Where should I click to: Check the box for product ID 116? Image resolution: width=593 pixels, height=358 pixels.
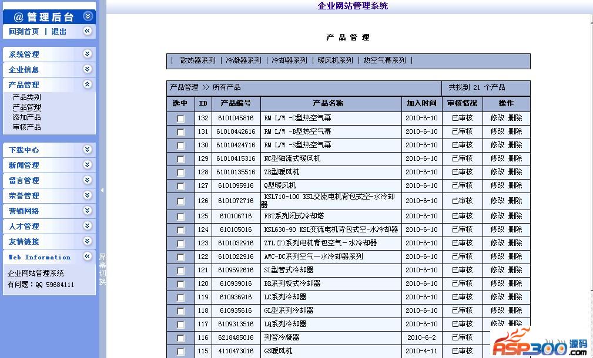pos(181,338)
